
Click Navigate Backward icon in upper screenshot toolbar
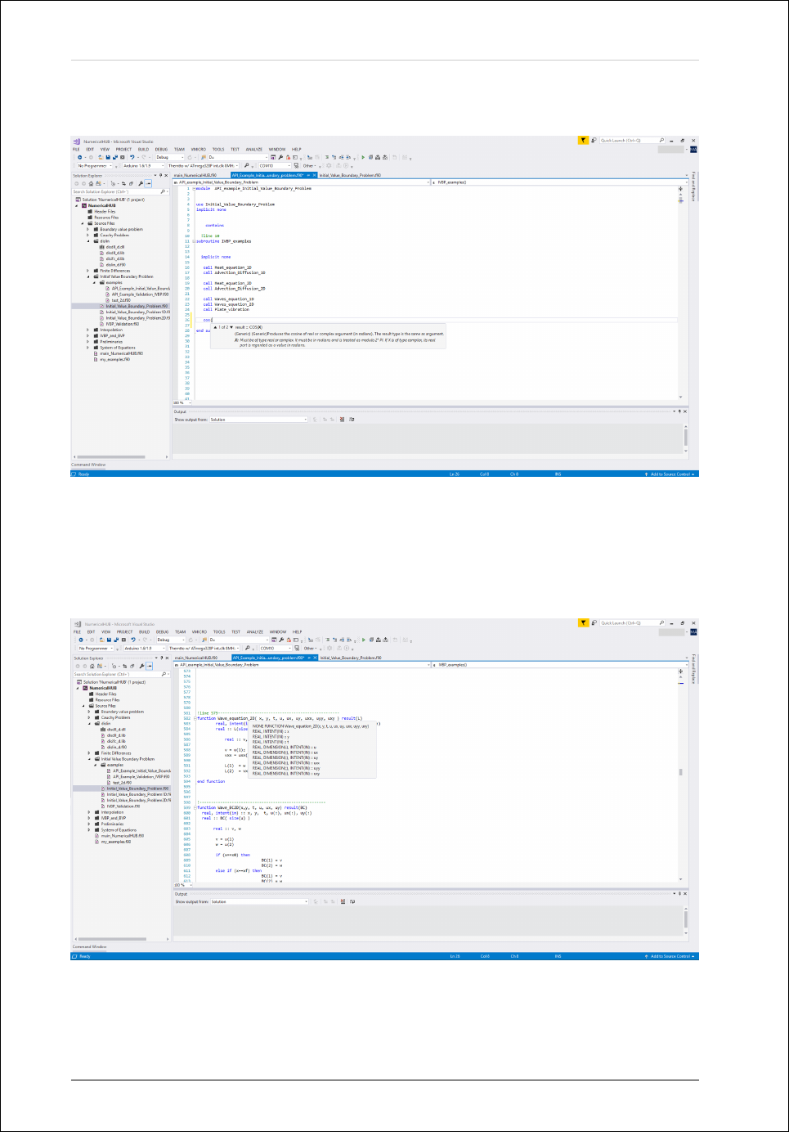tap(79, 157)
